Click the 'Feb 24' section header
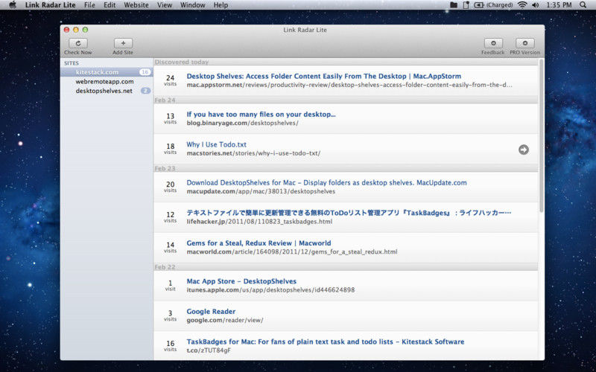596x372 pixels. [346, 100]
